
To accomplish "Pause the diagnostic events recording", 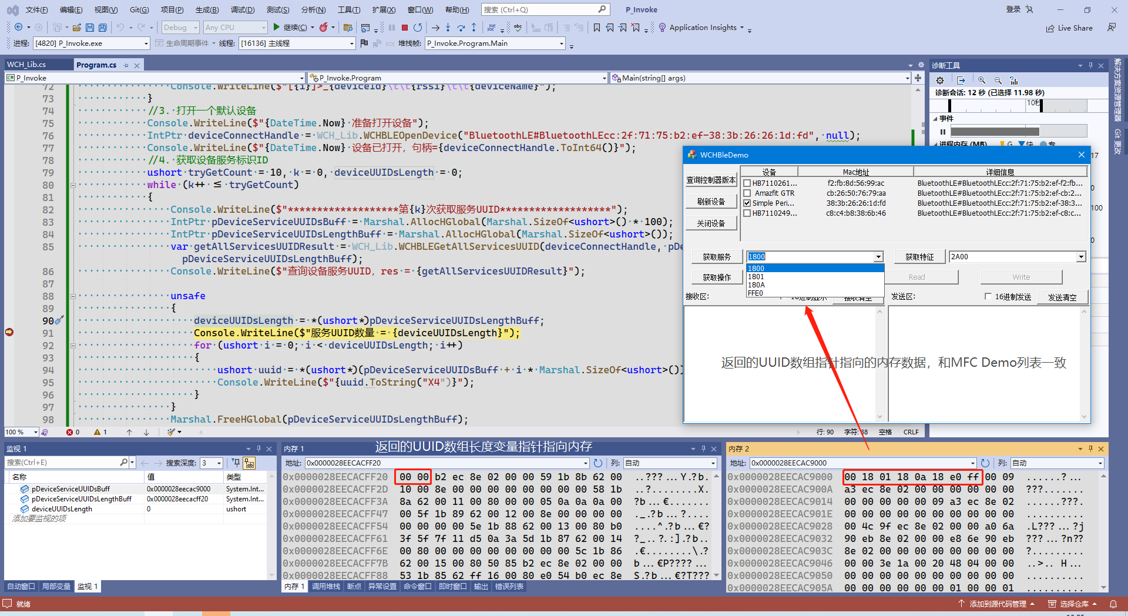I will click(943, 131).
